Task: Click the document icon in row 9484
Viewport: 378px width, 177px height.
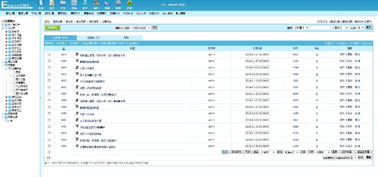Action: point(77,113)
